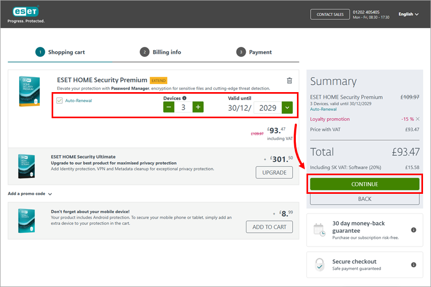The height and width of the screenshot is (287, 431).
Task: Click the CONTACT SALES button
Action: point(330,14)
